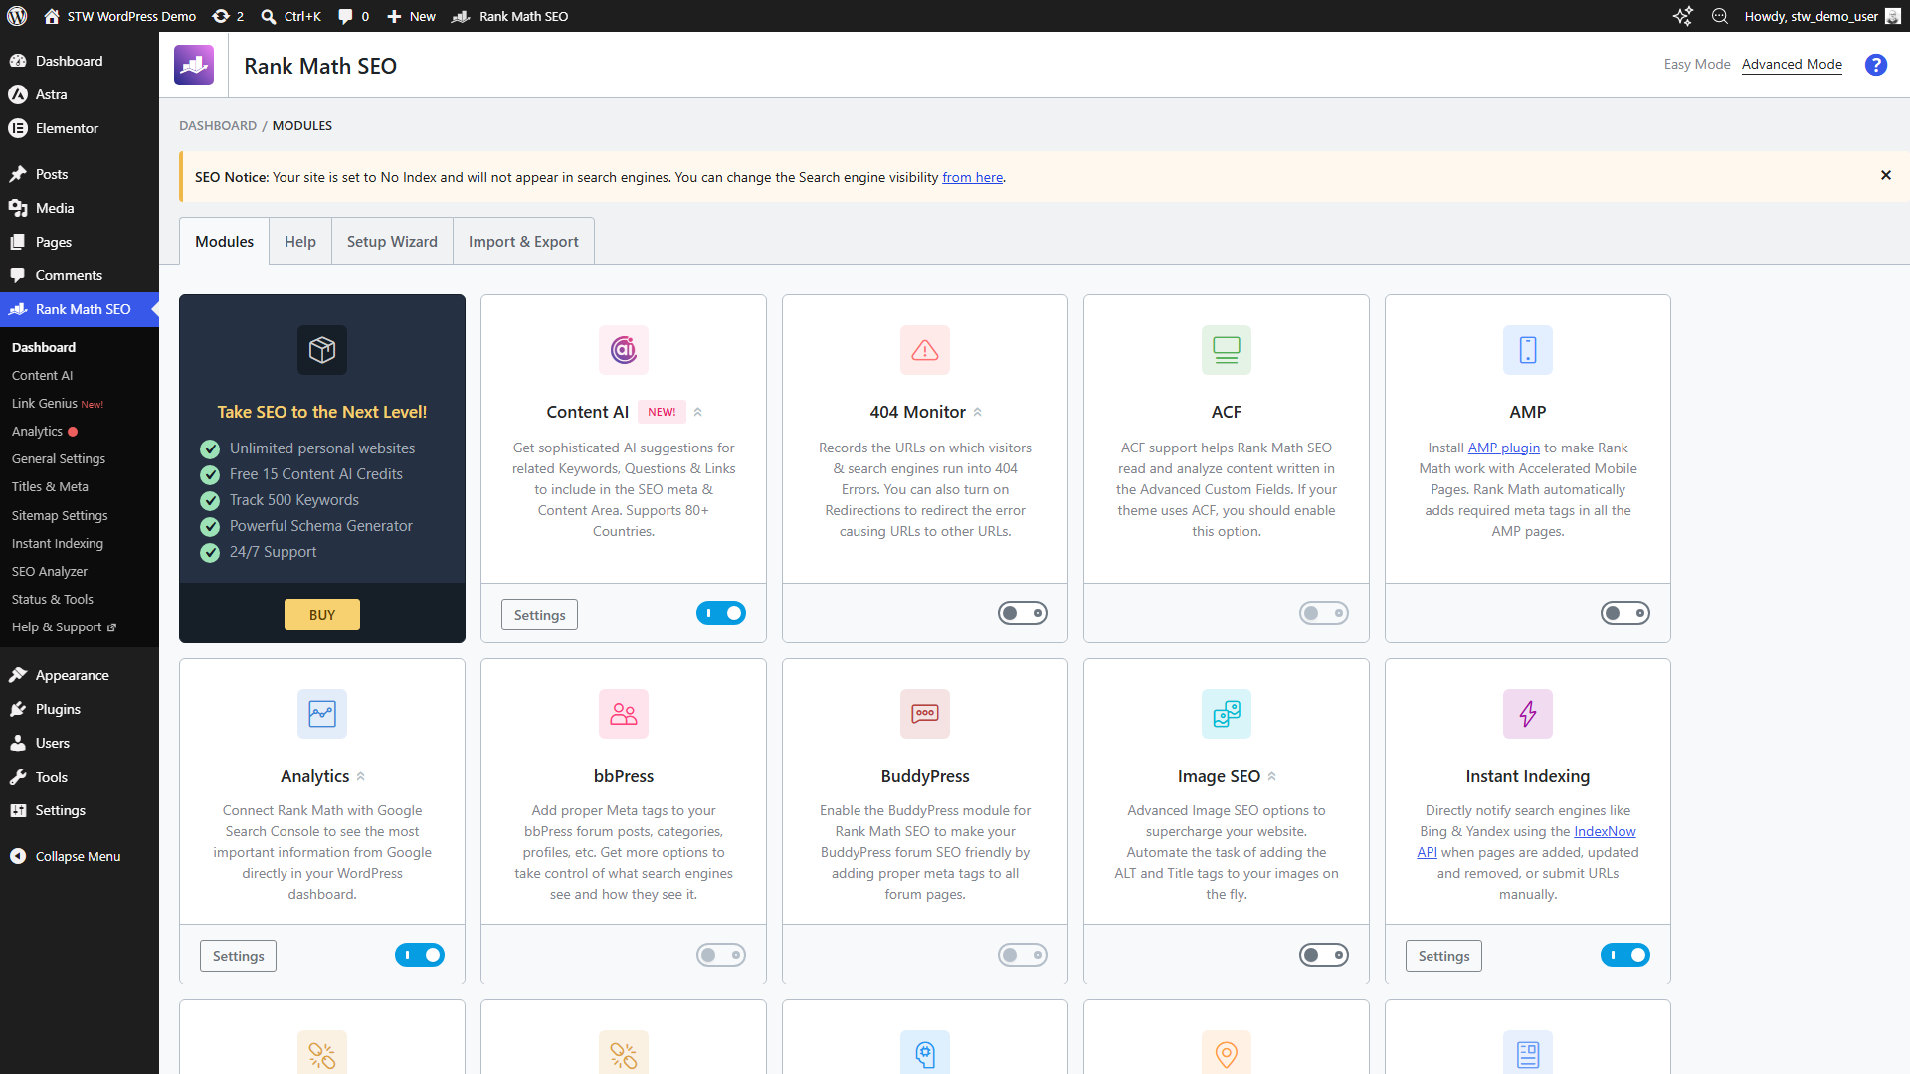This screenshot has height=1074, width=1910.
Task: Click the BuddyPress module chat icon
Action: [925, 714]
